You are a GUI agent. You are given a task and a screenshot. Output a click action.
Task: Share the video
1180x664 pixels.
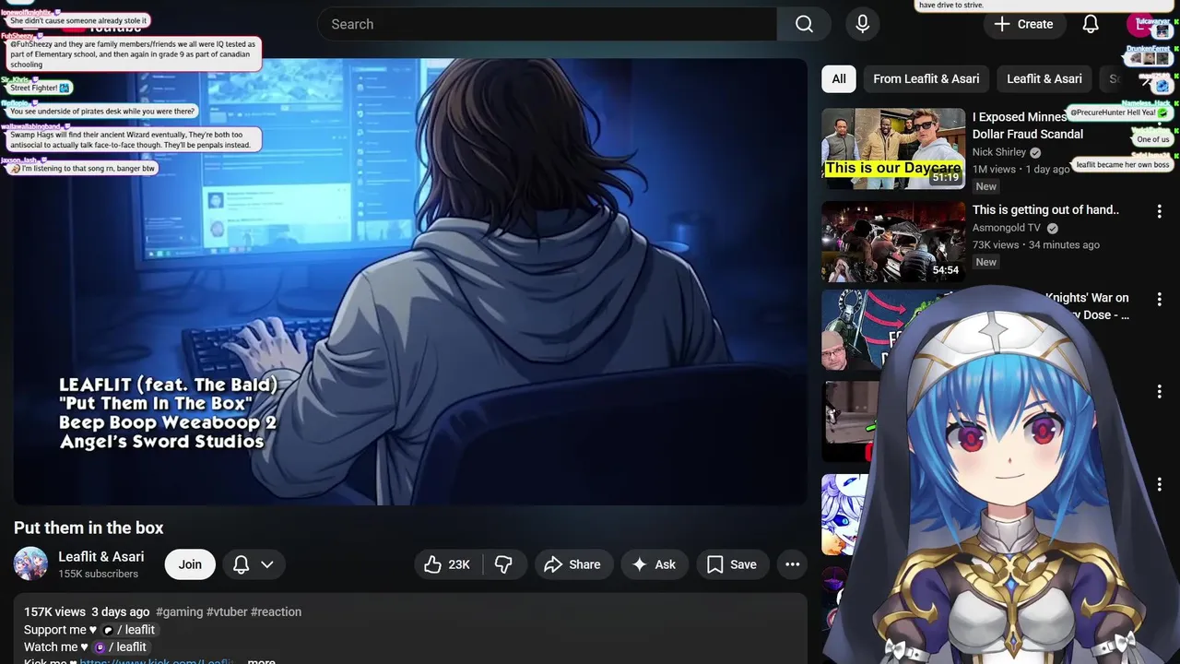pyautogui.click(x=572, y=564)
